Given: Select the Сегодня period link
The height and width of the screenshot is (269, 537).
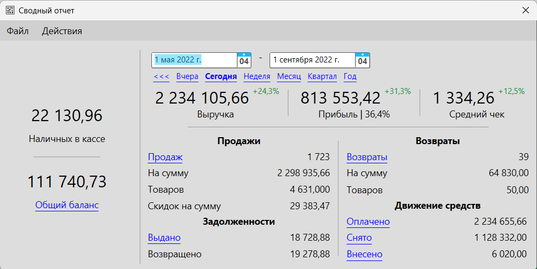Looking at the screenshot, I should 221,76.
